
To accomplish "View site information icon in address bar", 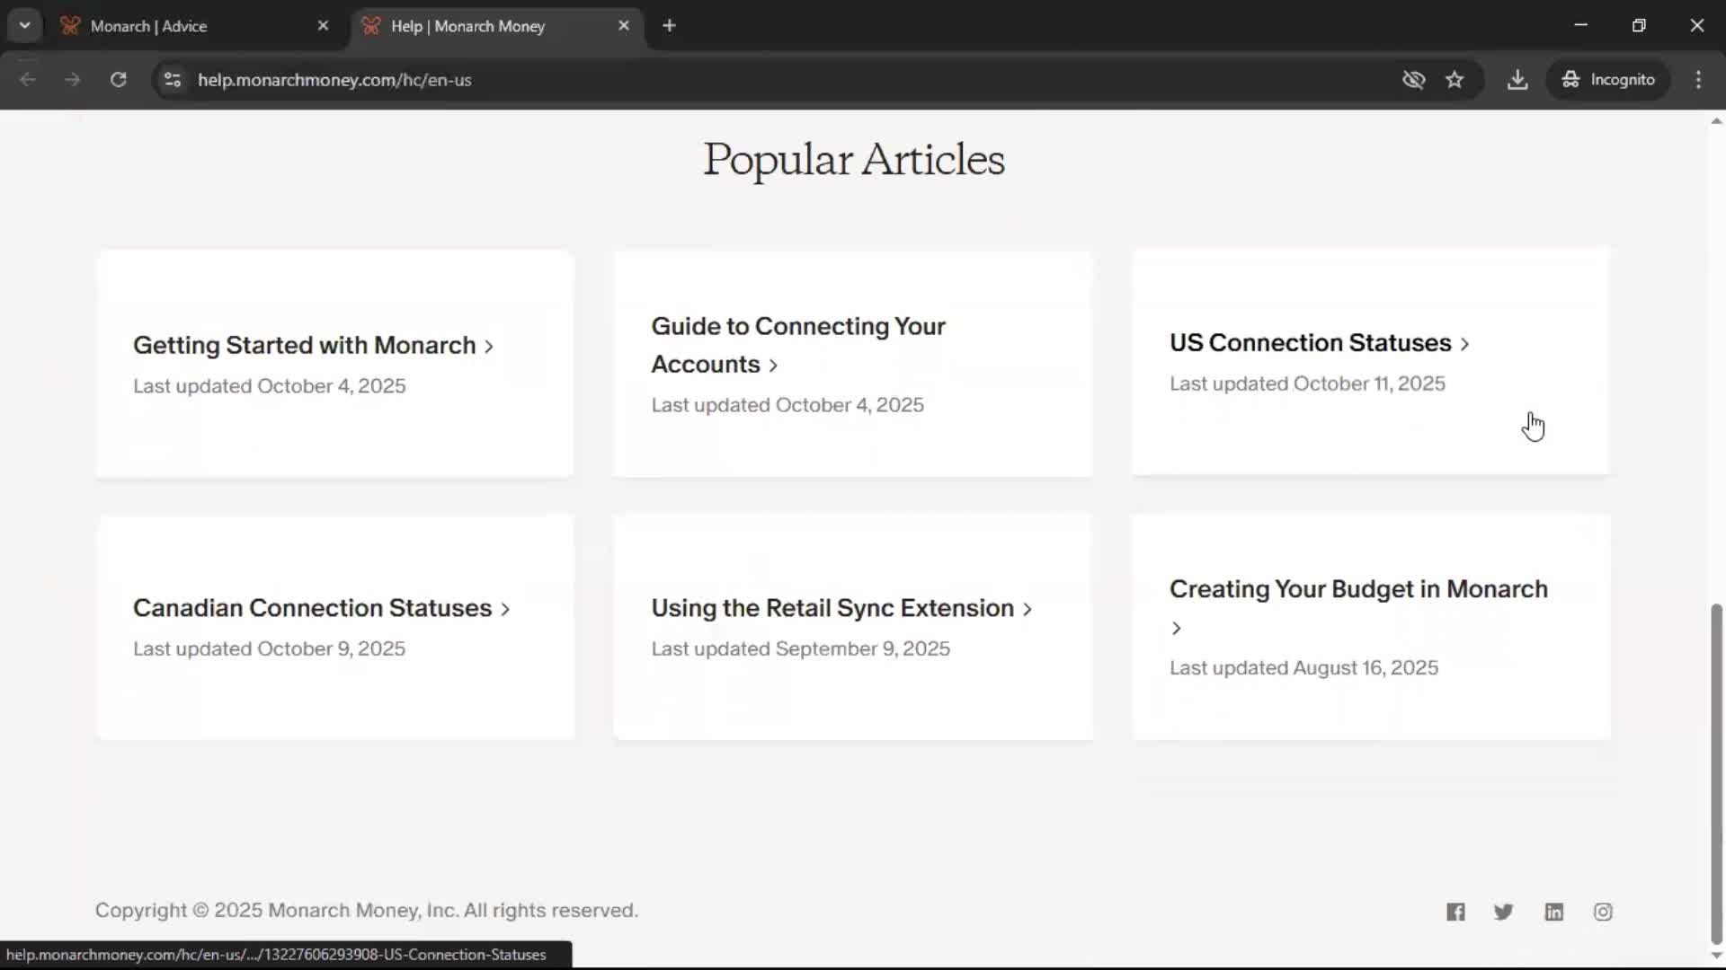I will tap(173, 80).
